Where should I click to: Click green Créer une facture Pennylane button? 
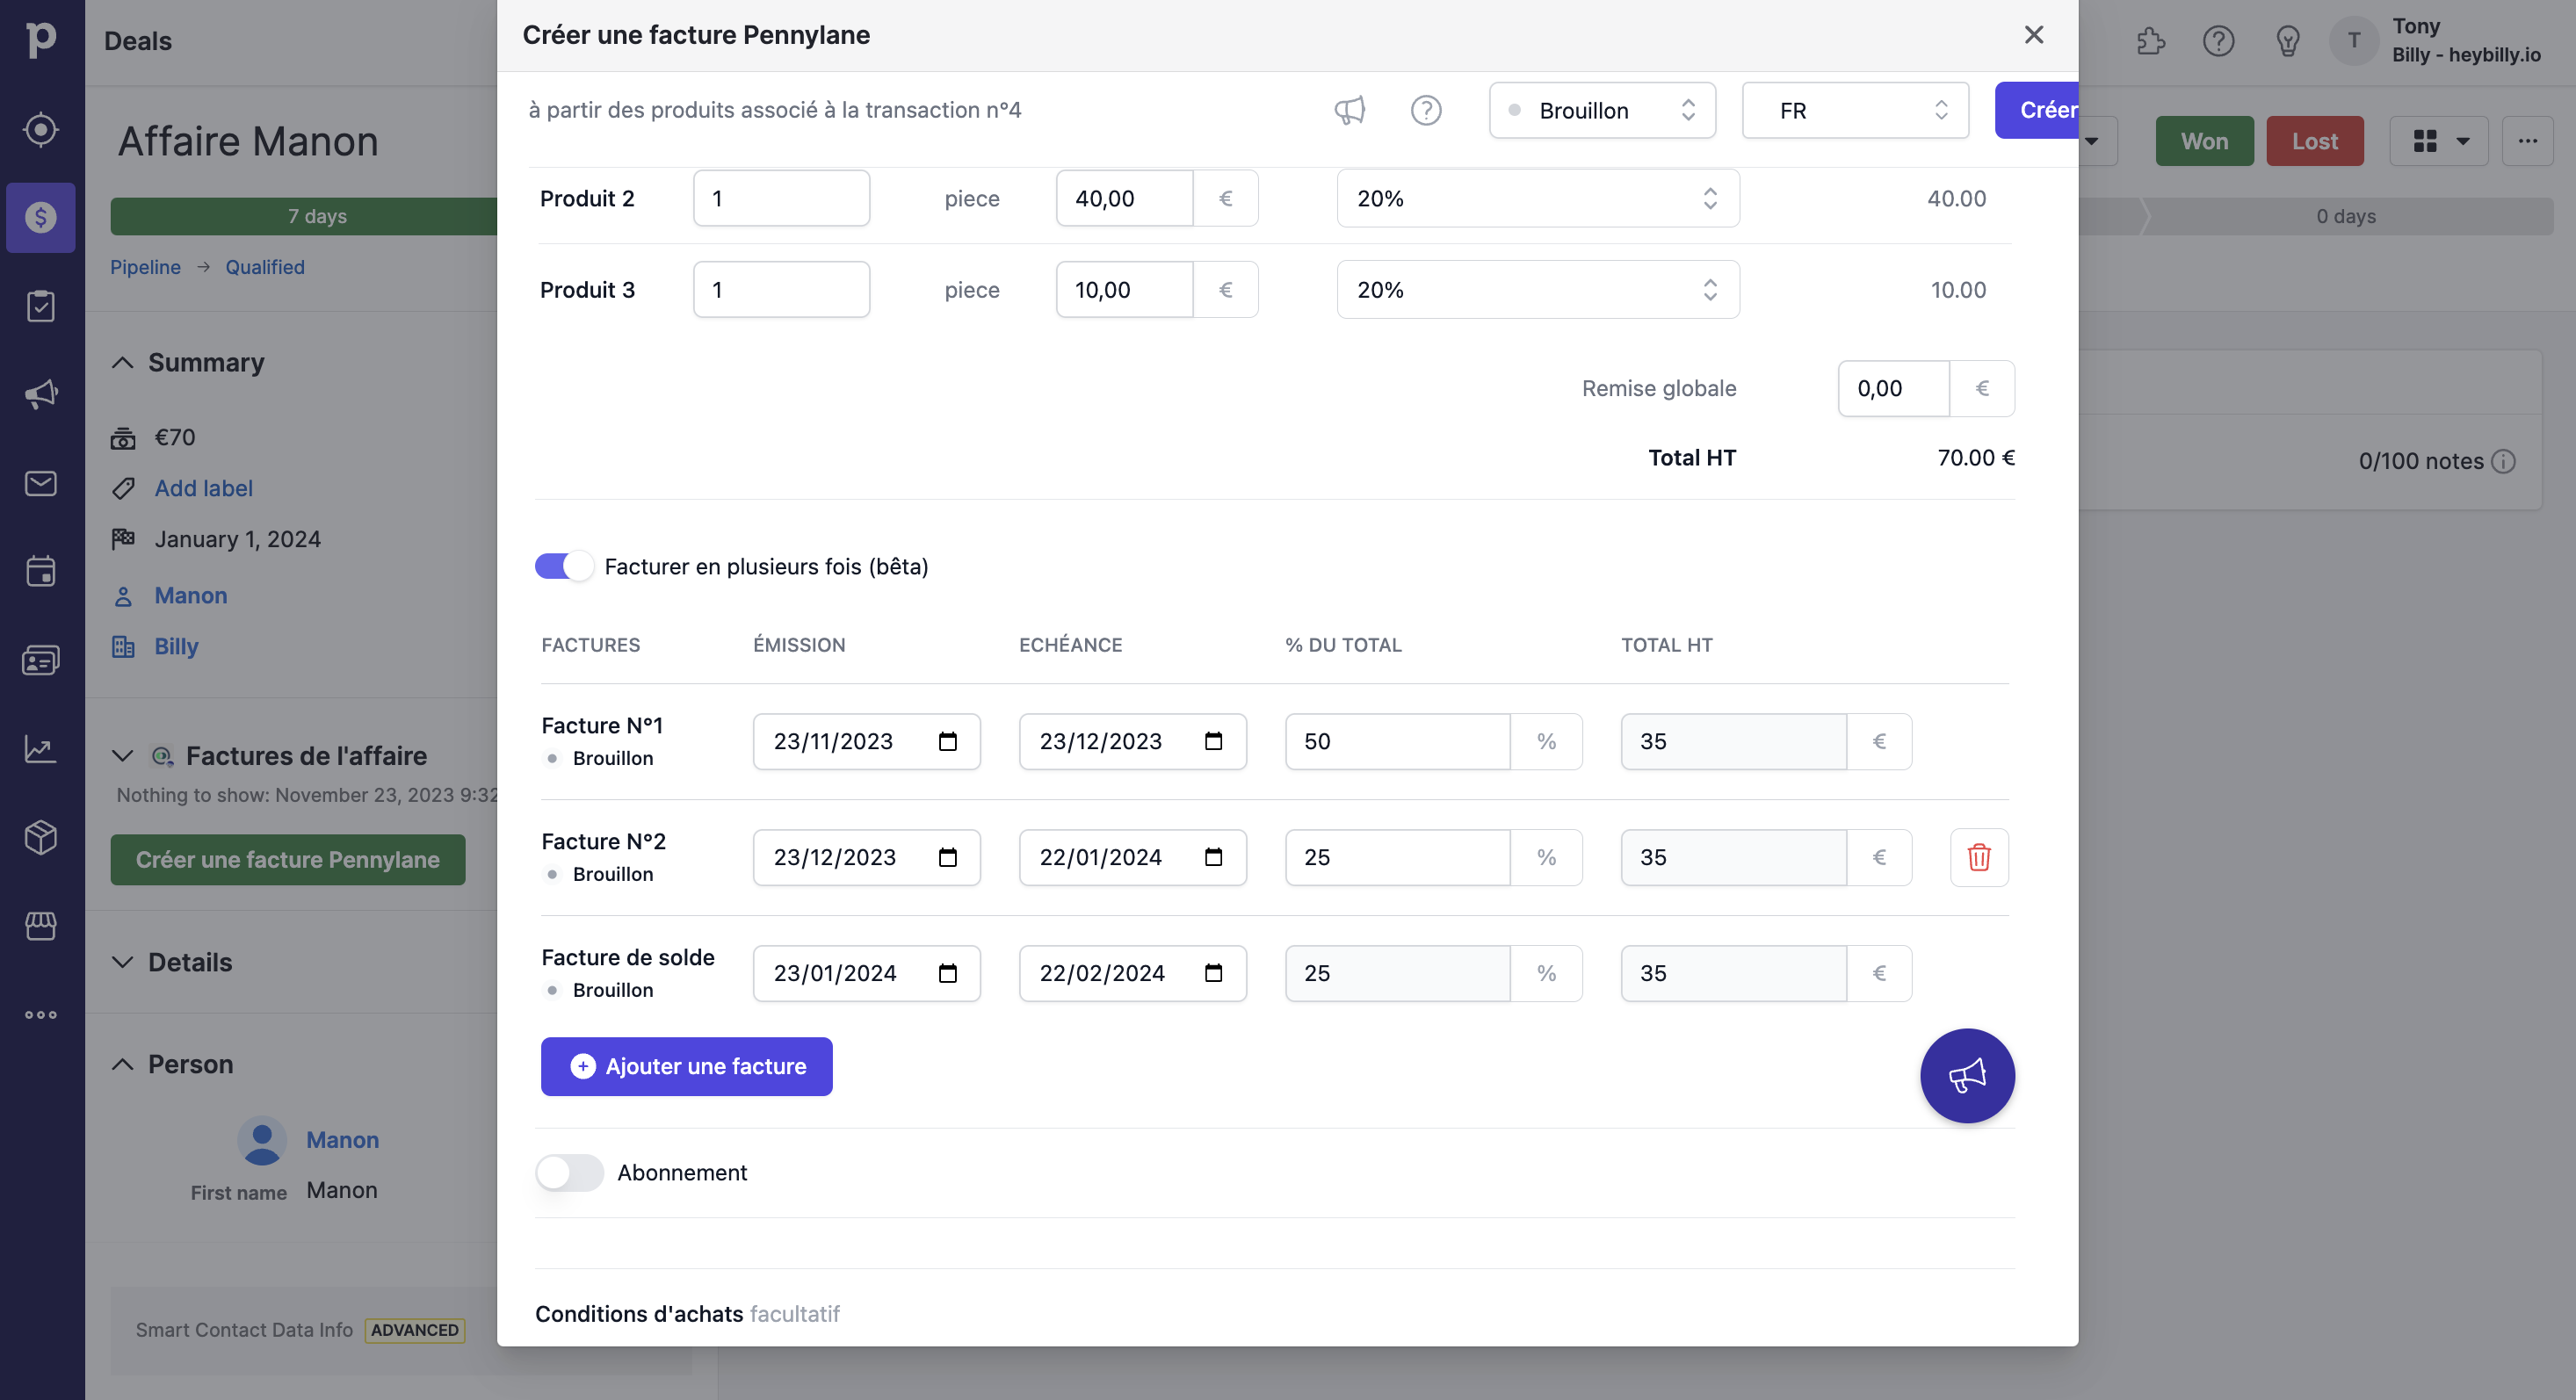coord(288,860)
